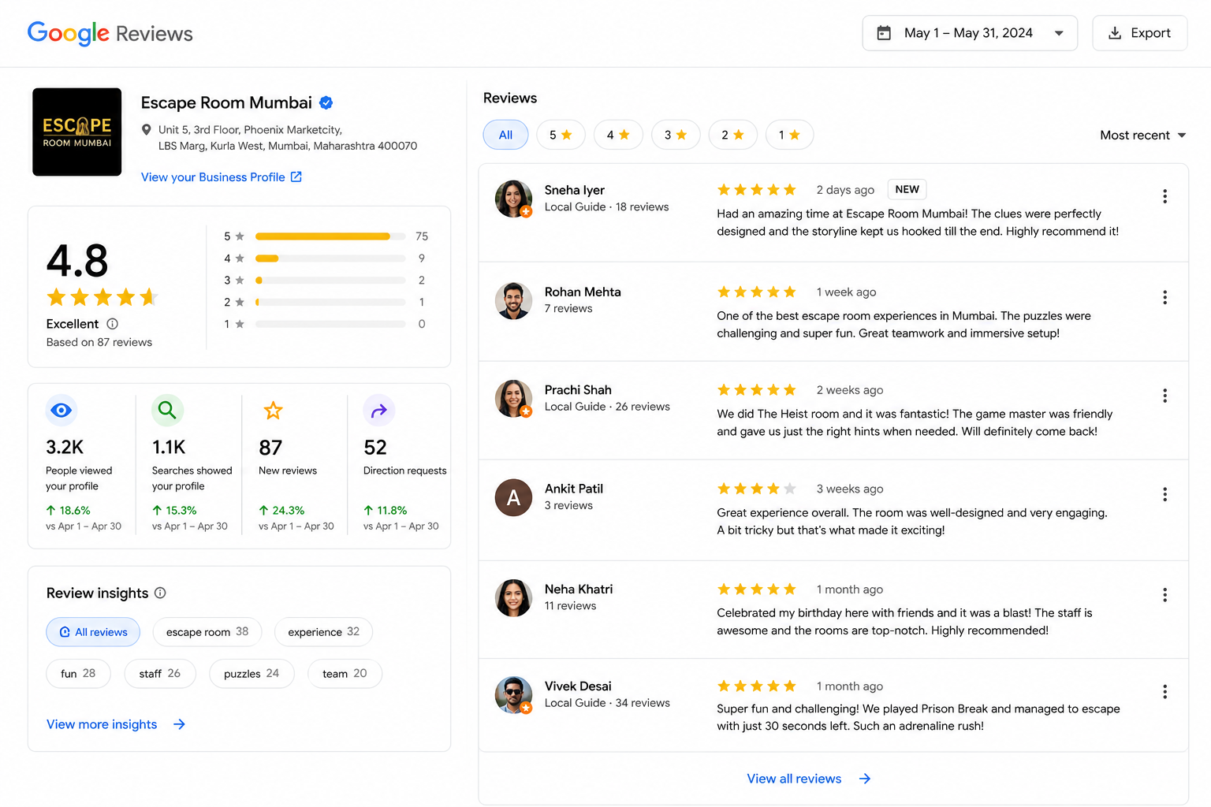The image size is (1211, 807).
Task: Filter reviews by 1 star
Action: point(789,135)
